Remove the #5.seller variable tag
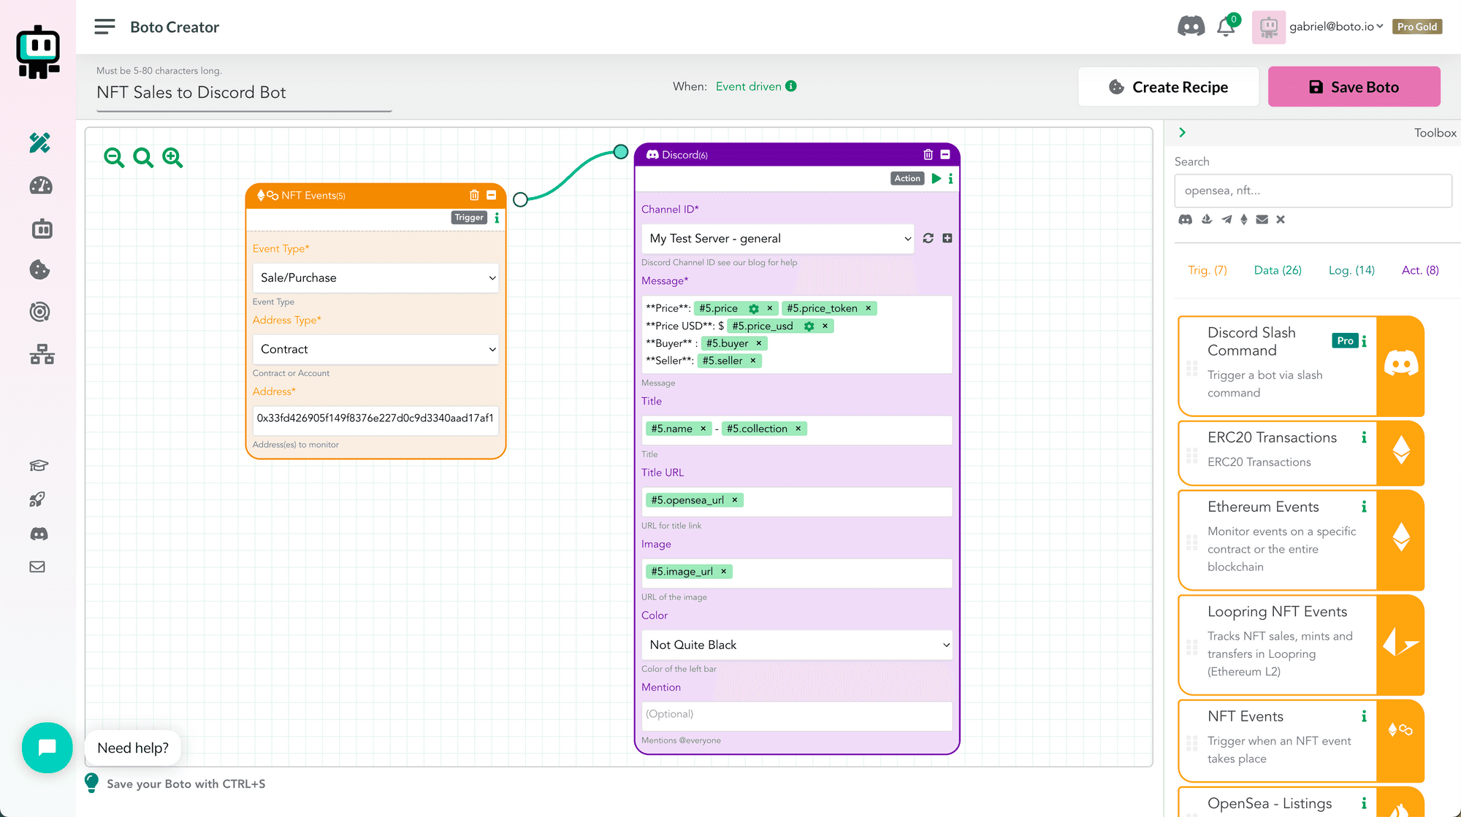Image resolution: width=1461 pixels, height=817 pixels. (752, 361)
